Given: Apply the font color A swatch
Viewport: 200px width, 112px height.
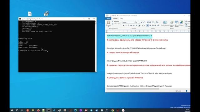Looking at the screenshot, I should pos(139,26).
